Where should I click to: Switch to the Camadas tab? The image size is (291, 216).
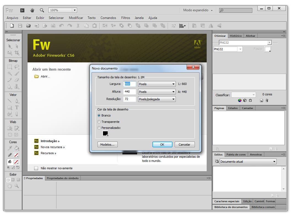pos(247,108)
